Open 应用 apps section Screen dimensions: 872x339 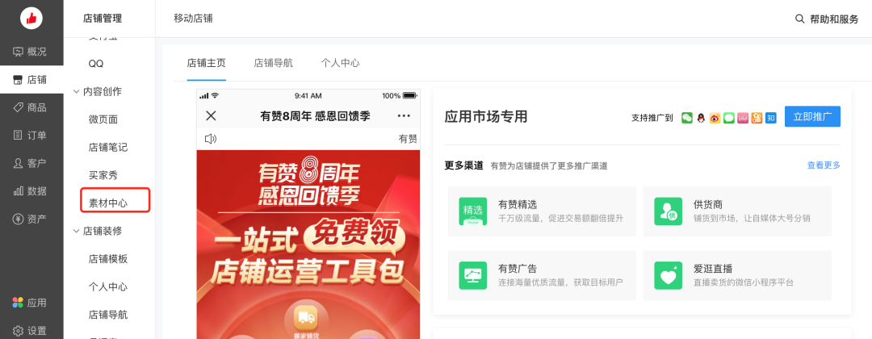[x=31, y=303]
